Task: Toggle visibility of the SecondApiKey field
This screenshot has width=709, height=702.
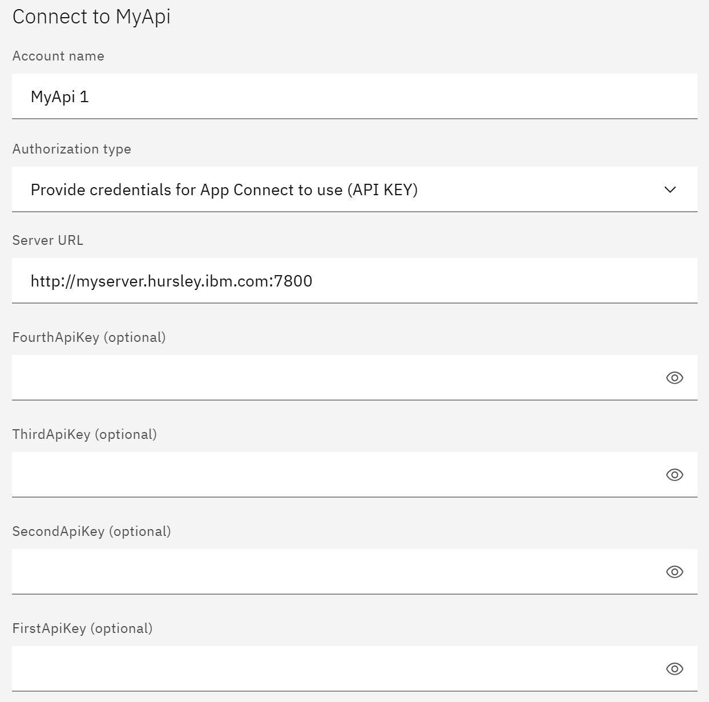Action: tap(674, 572)
